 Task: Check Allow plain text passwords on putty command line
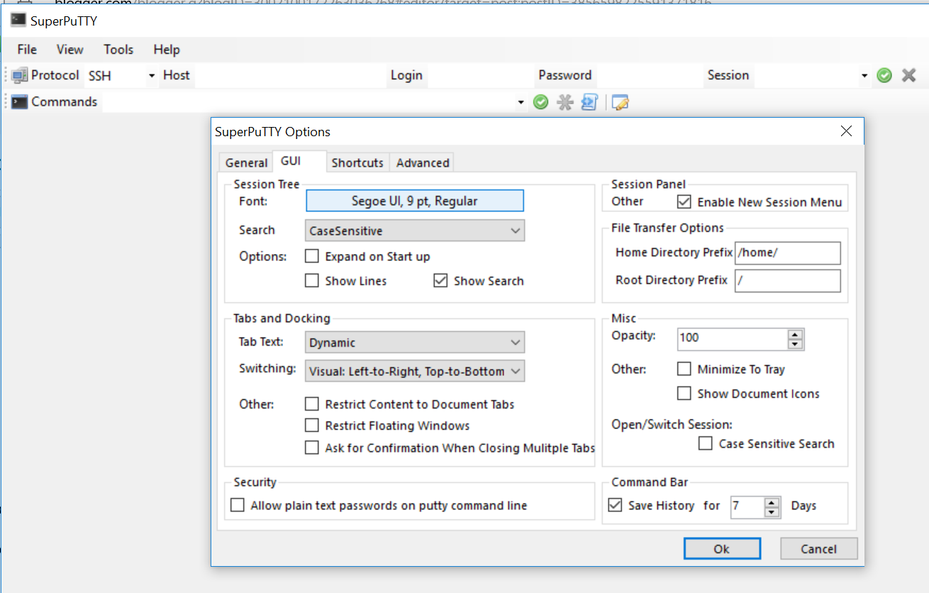[x=238, y=505]
